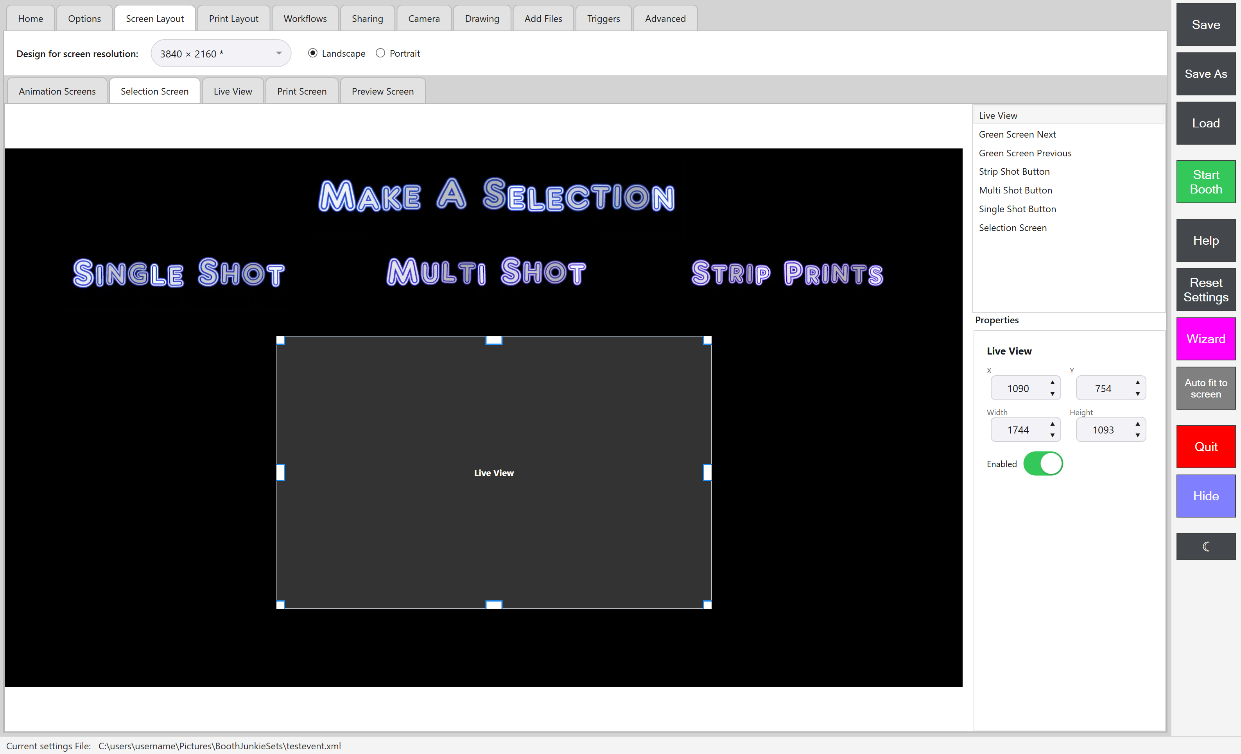Click the bottom-right resize handle of Live View

point(707,604)
